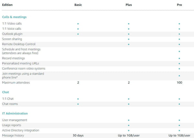This screenshot has height=138, width=194.
Task: Click the Basic dot for 1:1 Video calls
Action: 78,24
